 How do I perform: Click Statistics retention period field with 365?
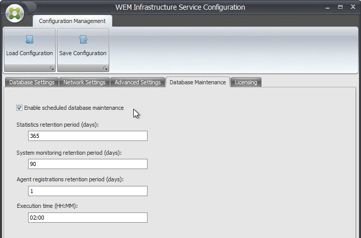(88, 136)
